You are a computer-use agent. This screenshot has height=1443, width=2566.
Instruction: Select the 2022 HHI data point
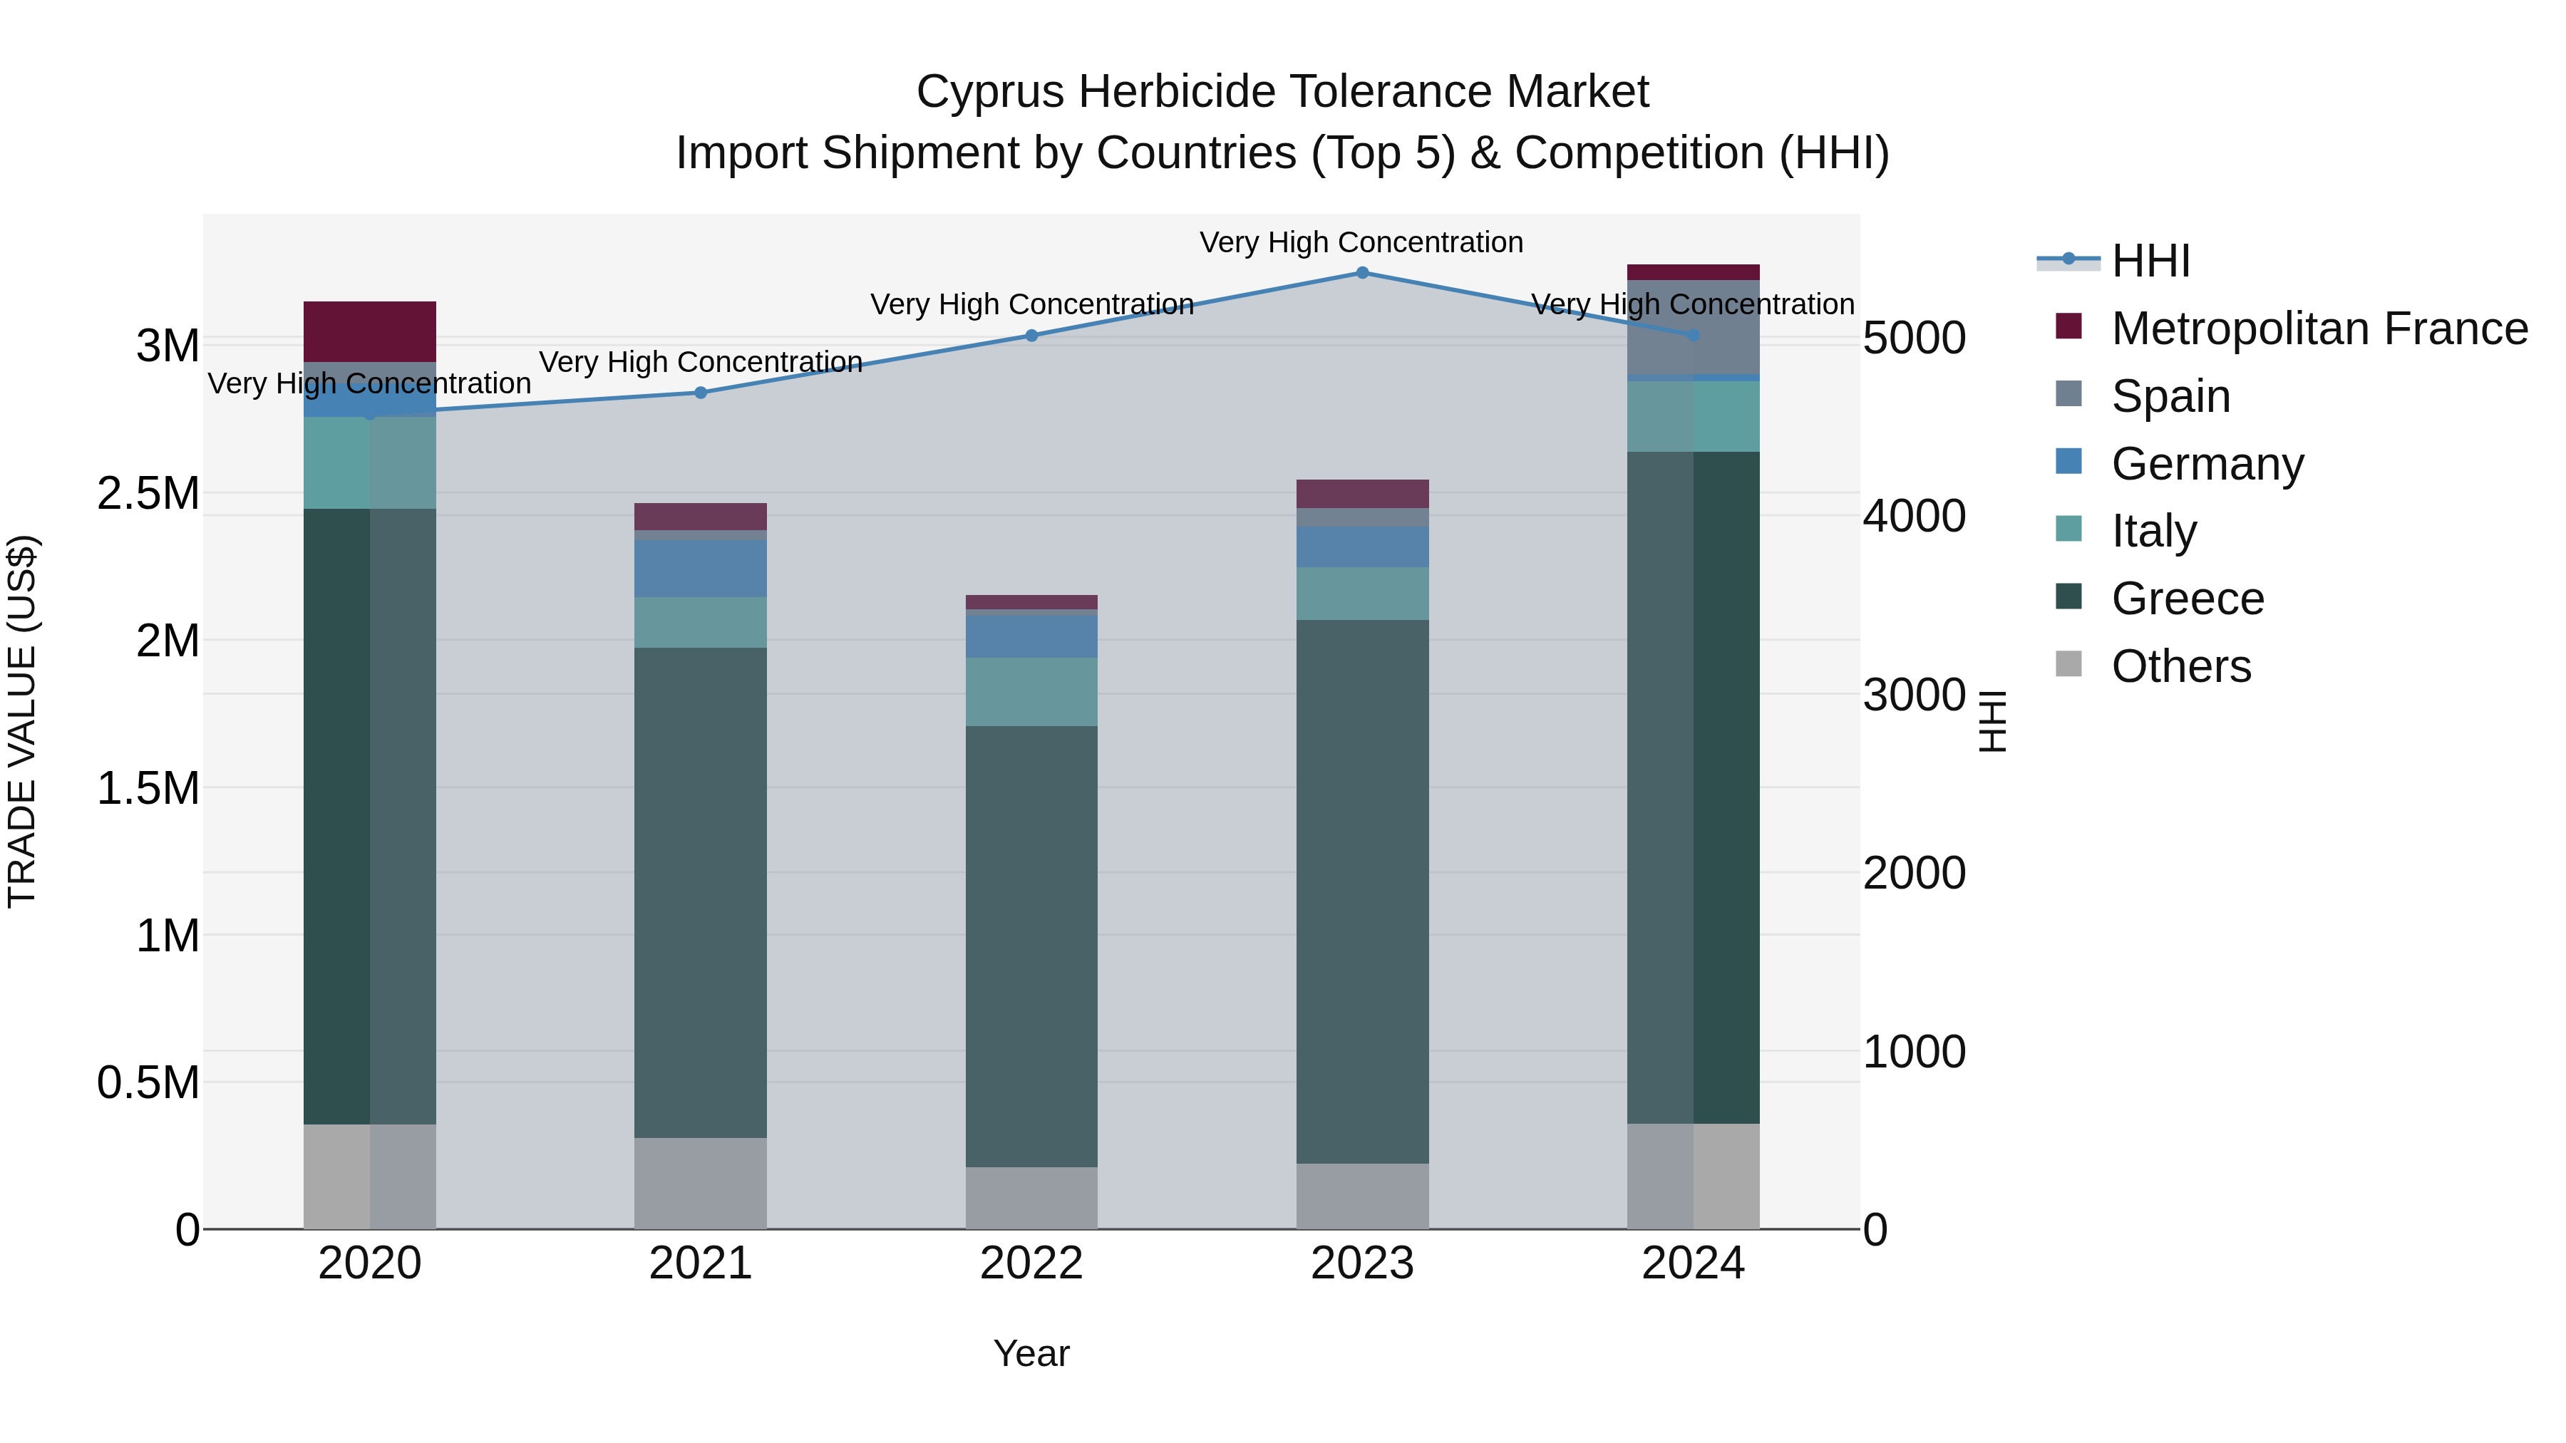pos(1032,336)
